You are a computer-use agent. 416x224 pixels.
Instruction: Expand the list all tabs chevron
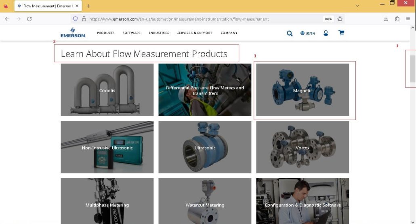click(357, 6)
